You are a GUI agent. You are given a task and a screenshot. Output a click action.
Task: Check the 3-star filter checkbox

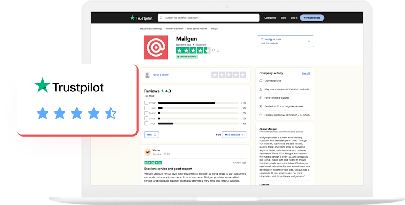point(146,113)
